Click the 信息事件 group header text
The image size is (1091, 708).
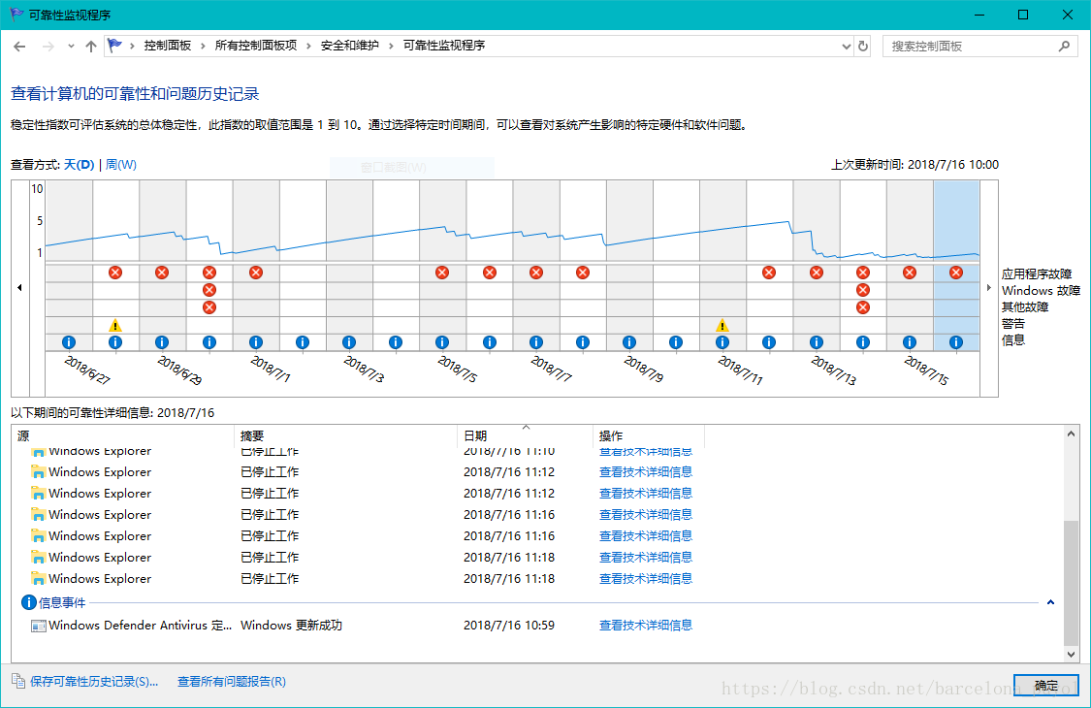62,603
